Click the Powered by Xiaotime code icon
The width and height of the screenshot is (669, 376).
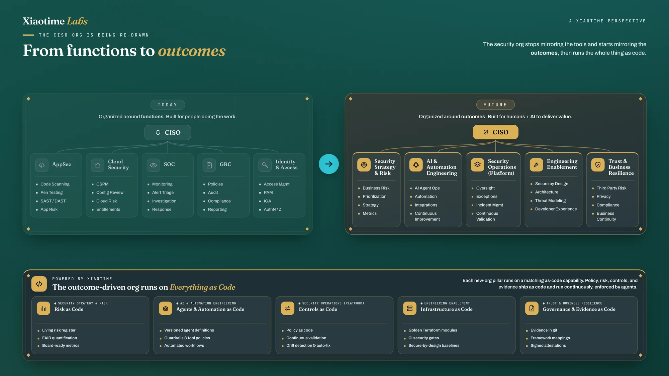point(39,284)
